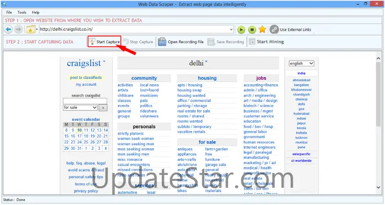385x205 pixels.
Task: Click the page scrollbar down arrow
Action: click(x=379, y=187)
